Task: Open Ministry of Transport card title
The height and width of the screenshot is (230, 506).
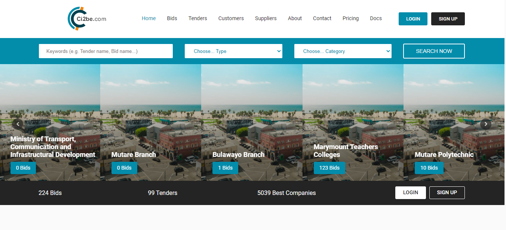Action: click(x=53, y=147)
